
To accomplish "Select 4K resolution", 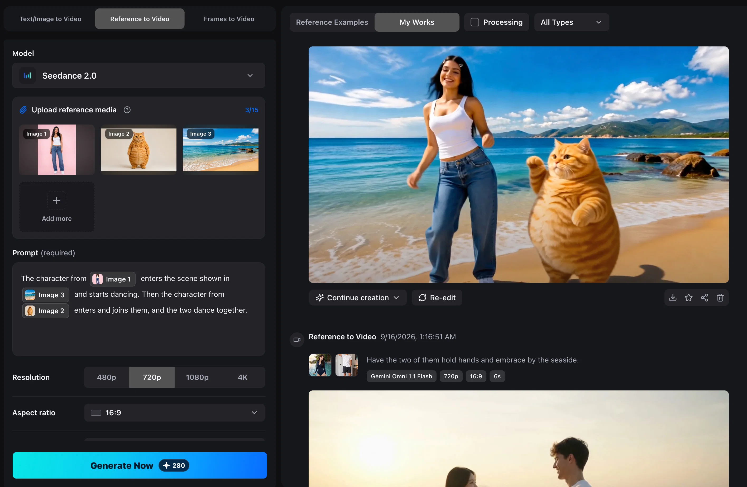I will 242,377.
